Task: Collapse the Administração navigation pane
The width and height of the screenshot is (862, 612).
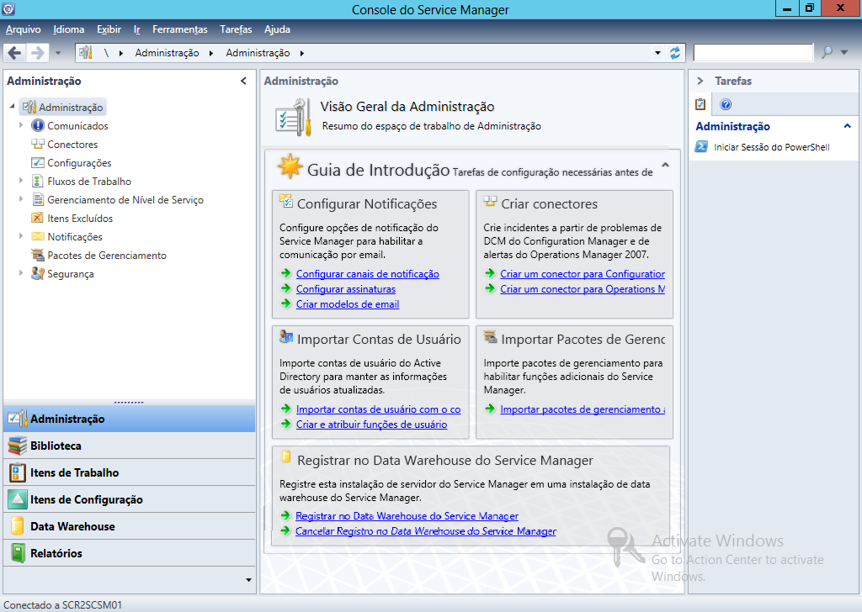Action: pos(243,82)
